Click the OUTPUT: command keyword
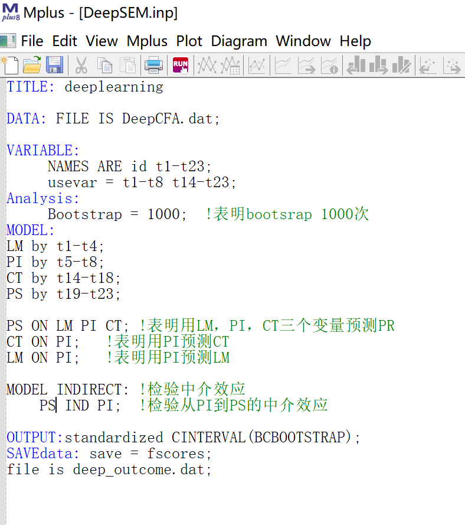 [x=35, y=437]
